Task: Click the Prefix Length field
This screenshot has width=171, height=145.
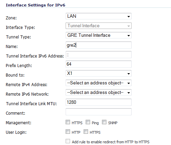Action: (x=99, y=64)
